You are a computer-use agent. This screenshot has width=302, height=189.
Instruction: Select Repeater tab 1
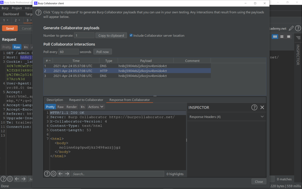(4, 20)
